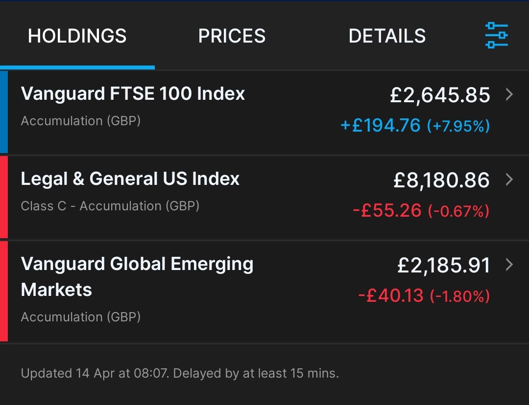Image resolution: width=529 pixels, height=405 pixels.
Task: Open the filter settings sliders icon
Action: point(496,36)
